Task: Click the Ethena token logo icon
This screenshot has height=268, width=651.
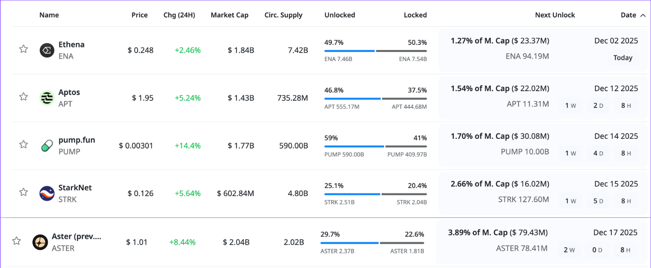Action: pyautogui.click(x=47, y=50)
